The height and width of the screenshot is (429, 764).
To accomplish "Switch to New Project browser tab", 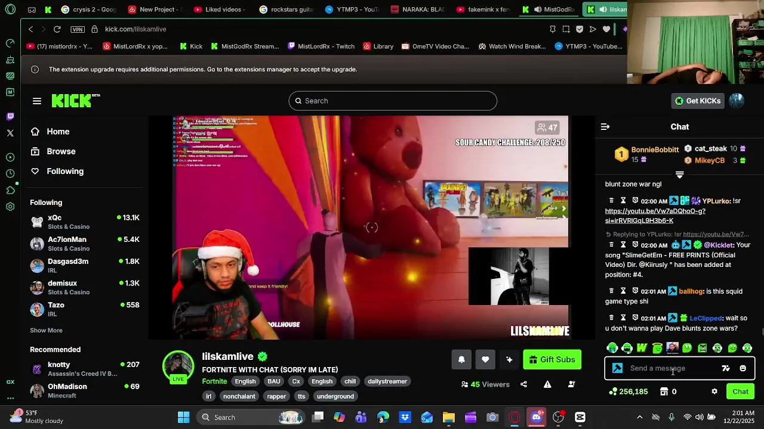I will click(x=155, y=10).
